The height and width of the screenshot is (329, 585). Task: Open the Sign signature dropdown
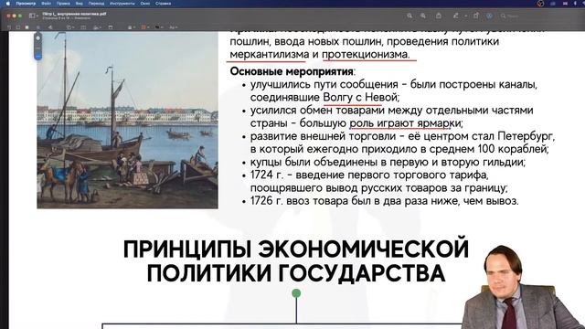pos(97,27)
